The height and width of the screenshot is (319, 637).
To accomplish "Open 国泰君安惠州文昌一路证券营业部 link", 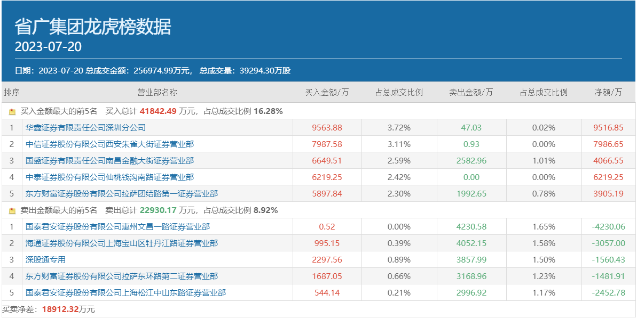I will [117, 227].
